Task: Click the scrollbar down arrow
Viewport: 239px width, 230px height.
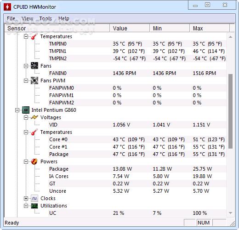Action: pyautogui.click(x=230, y=213)
